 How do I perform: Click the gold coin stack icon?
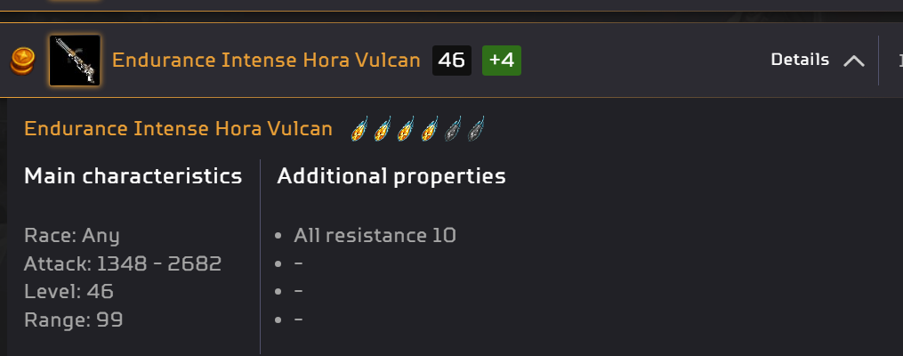[x=21, y=61]
